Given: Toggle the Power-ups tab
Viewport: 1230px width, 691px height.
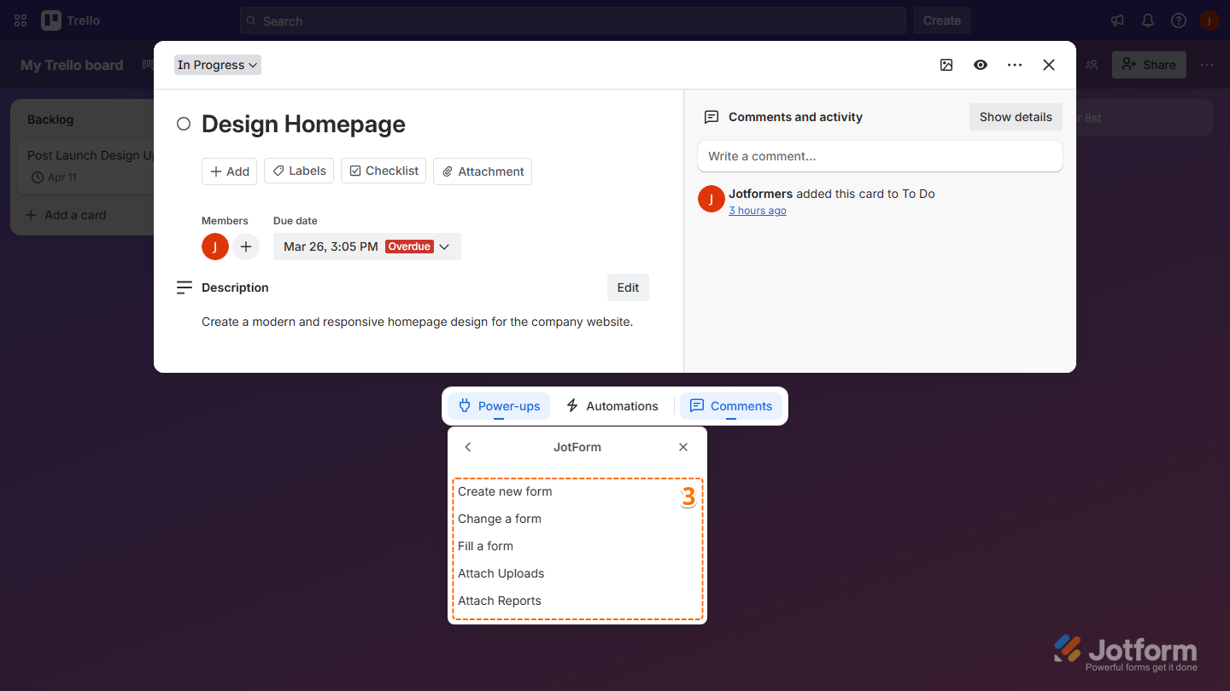Looking at the screenshot, I should pos(499,406).
